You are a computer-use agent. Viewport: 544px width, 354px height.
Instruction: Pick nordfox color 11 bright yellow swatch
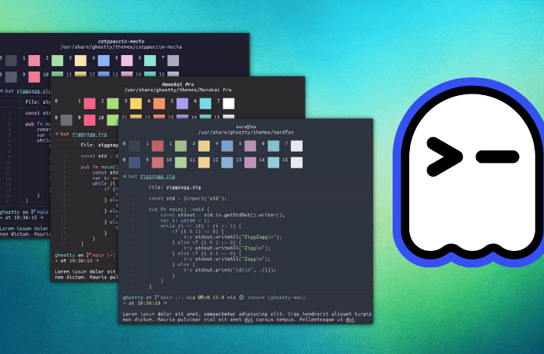click(204, 163)
